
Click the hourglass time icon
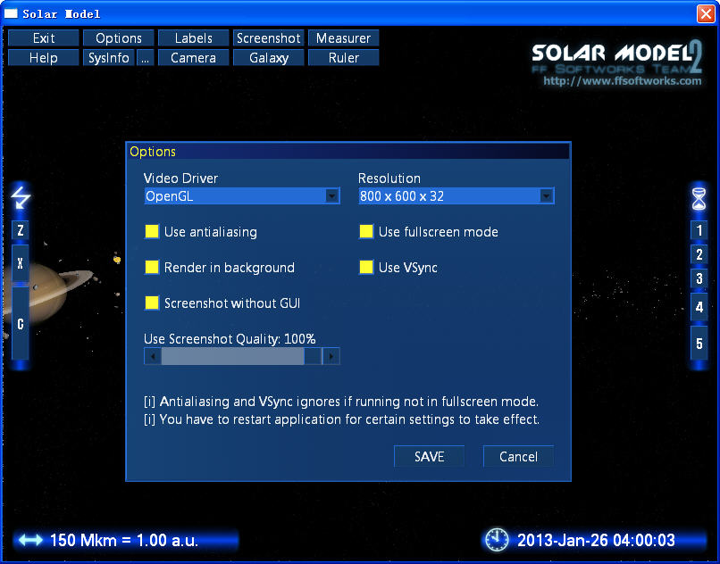click(699, 198)
